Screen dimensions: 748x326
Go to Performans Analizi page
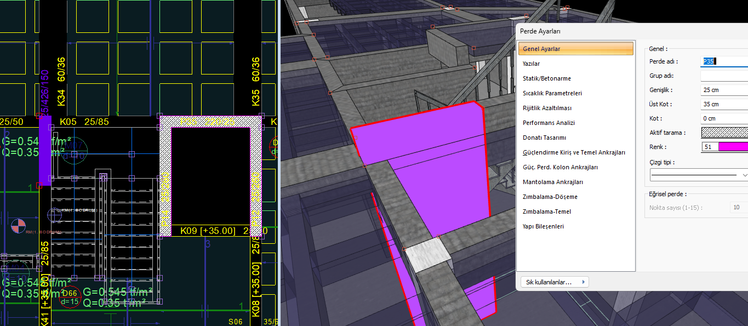549,123
